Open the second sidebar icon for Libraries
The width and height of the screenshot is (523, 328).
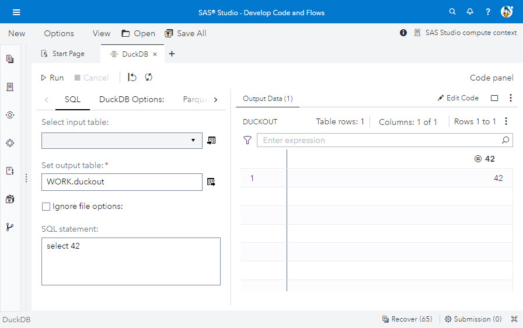point(10,87)
